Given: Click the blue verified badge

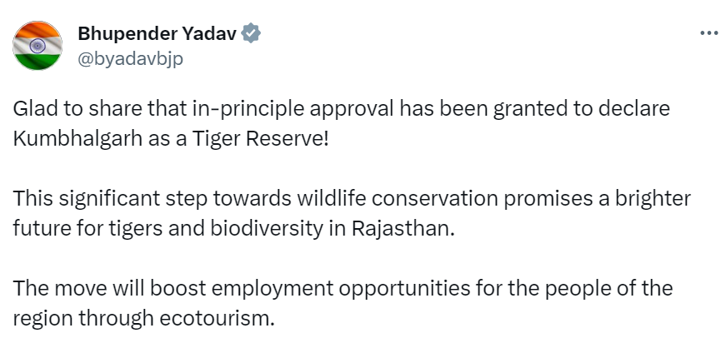Looking at the screenshot, I should [x=252, y=34].
